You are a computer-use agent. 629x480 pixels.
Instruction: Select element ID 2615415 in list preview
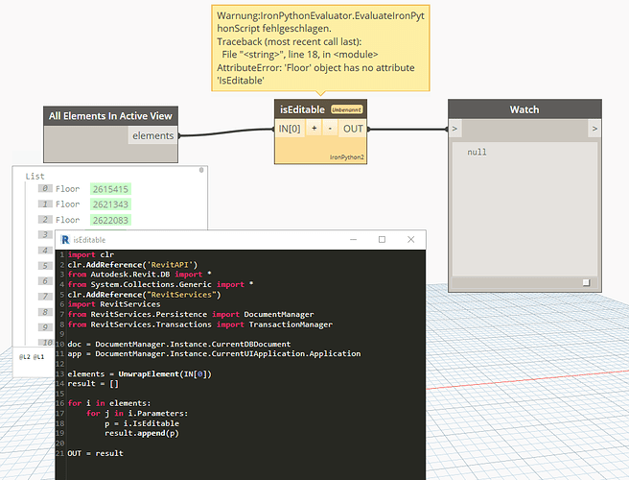pyautogui.click(x=109, y=190)
